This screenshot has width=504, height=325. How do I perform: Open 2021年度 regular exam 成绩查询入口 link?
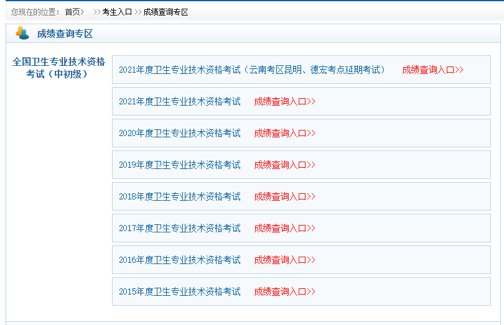point(284,101)
